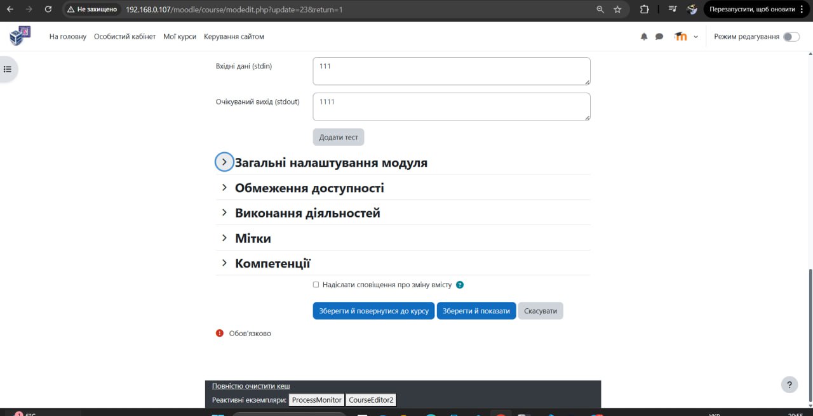
Task: Go to Мої курси menu item
Action: pos(180,37)
